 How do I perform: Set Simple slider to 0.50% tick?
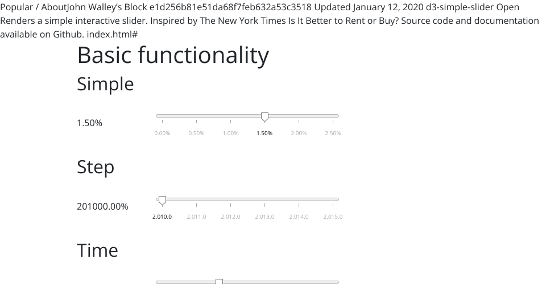[x=196, y=116]
